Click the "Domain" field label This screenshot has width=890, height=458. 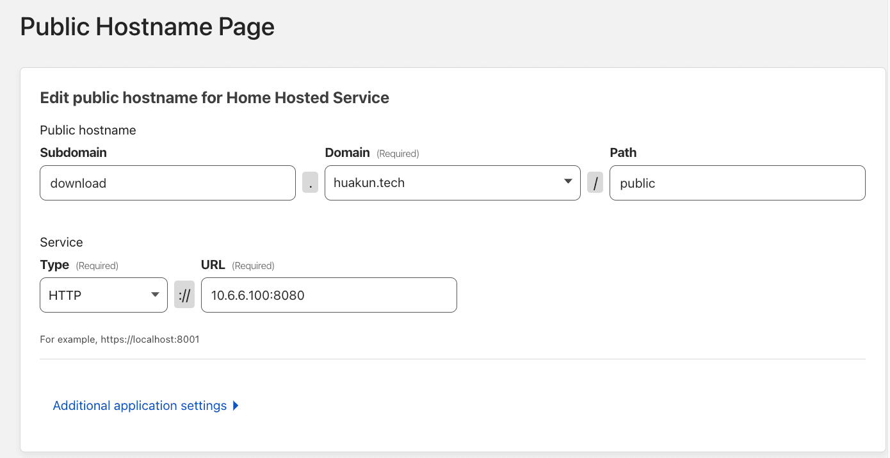pyautogui.click(x=347, y=152)
